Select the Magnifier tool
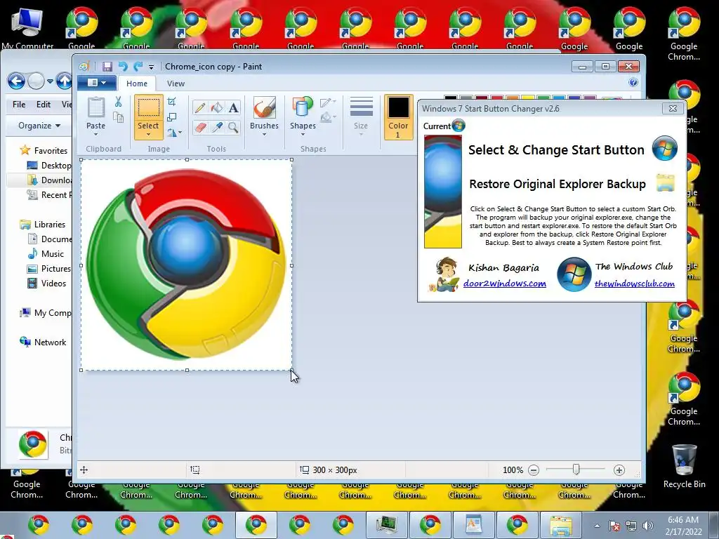 point(233,127)
